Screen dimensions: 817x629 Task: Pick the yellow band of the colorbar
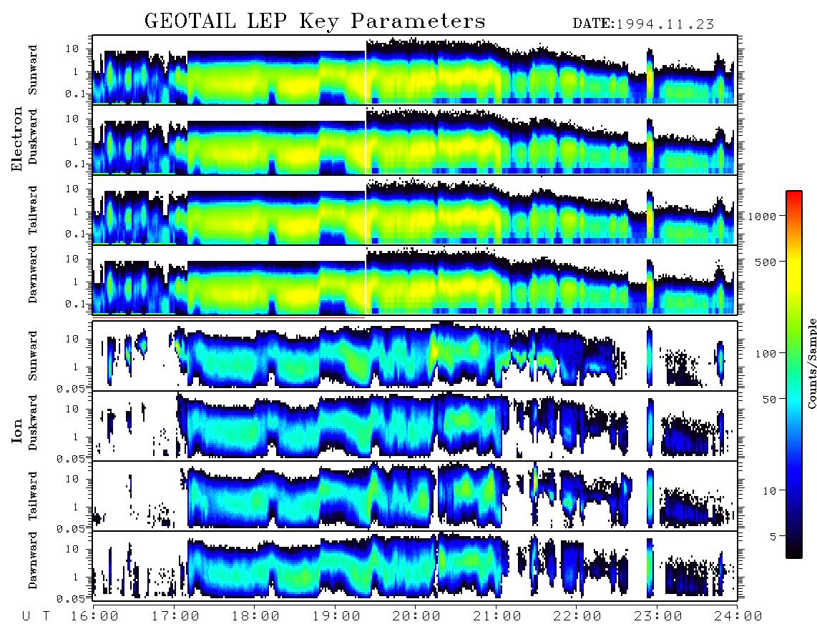[x=793, y=271]
